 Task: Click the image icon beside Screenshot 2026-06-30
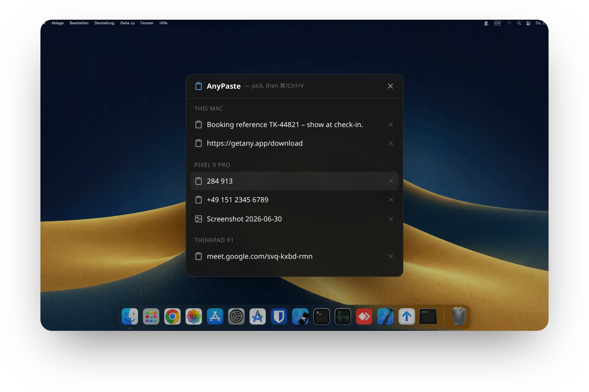[199, 219]
